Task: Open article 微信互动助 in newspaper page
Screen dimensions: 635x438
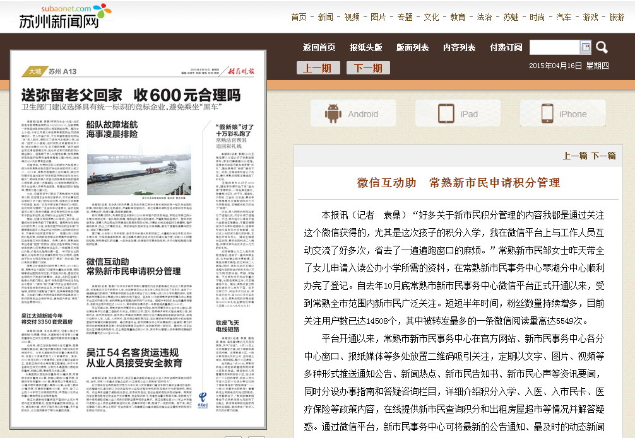Action: [x=133, y=267]
